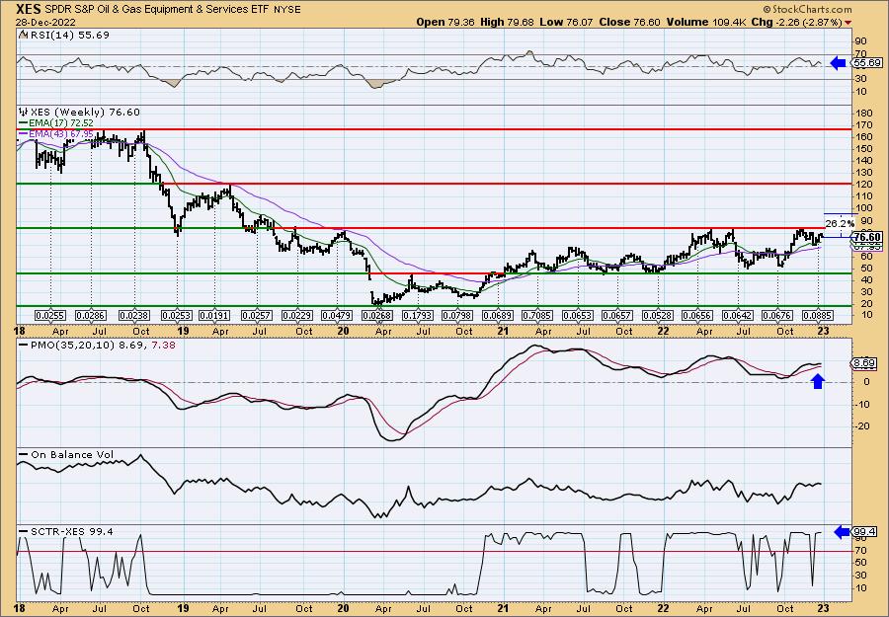This screenshot has width=889, height=617.
Task: Click the 0.0238 value box
Action: click(x=133, y=315)
